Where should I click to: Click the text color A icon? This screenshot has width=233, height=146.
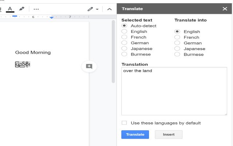(x=10, y=9)
